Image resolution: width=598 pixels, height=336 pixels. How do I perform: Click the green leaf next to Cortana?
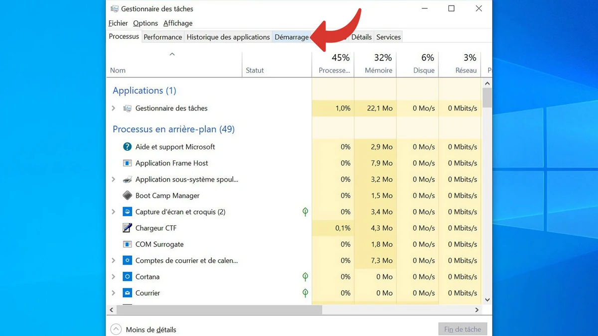(x=305, y=277)
